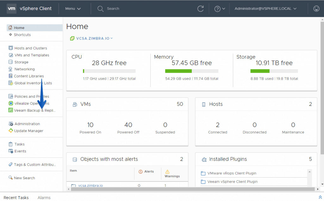The image size is (324, 201).
Task: Click the Storage usage bar
Action: [274, 71]
